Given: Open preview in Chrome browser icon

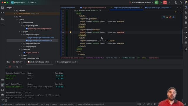Looking at the screenshot, I should click(x=167, y=17).
